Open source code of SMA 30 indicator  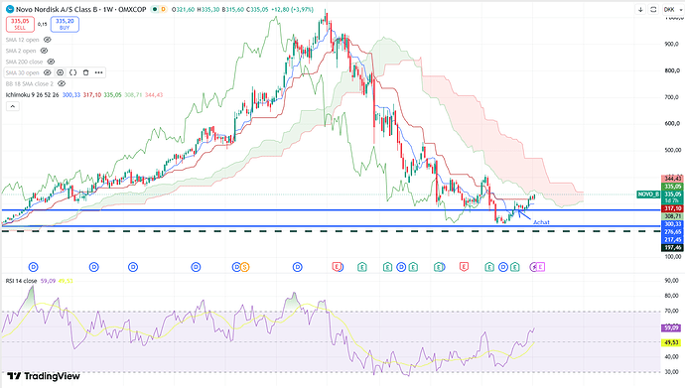(72, 72)
